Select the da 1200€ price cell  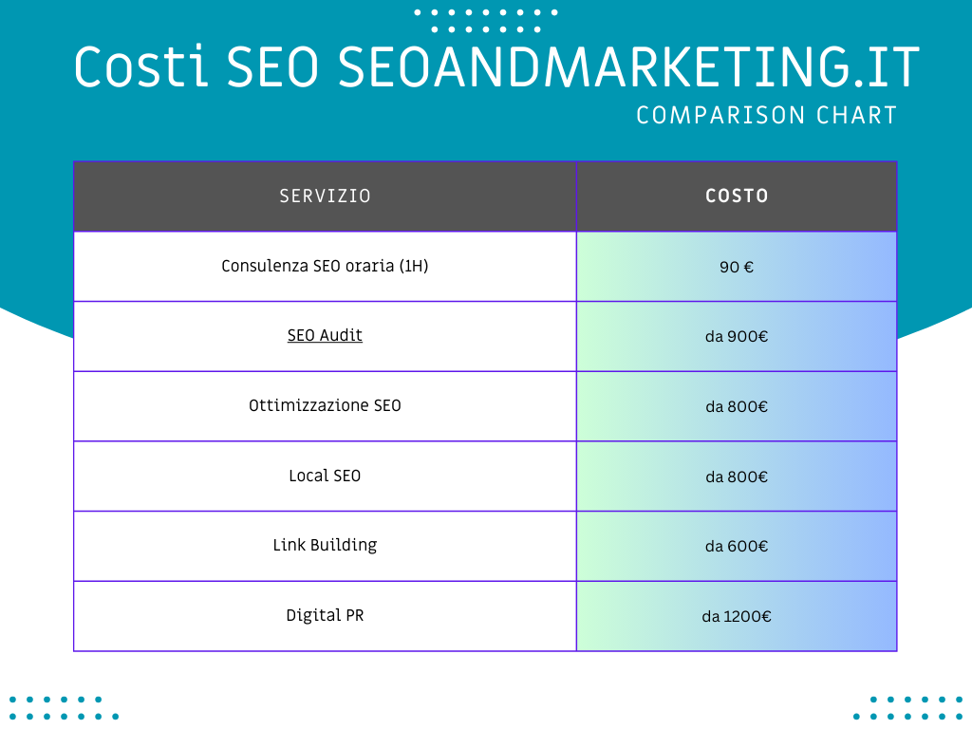click(x=737, y=616)
